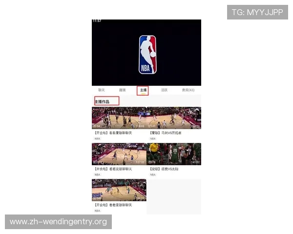Click play icon on the 134:22 video
Viewport: 293px width, 234px height.
click(95, 198)
